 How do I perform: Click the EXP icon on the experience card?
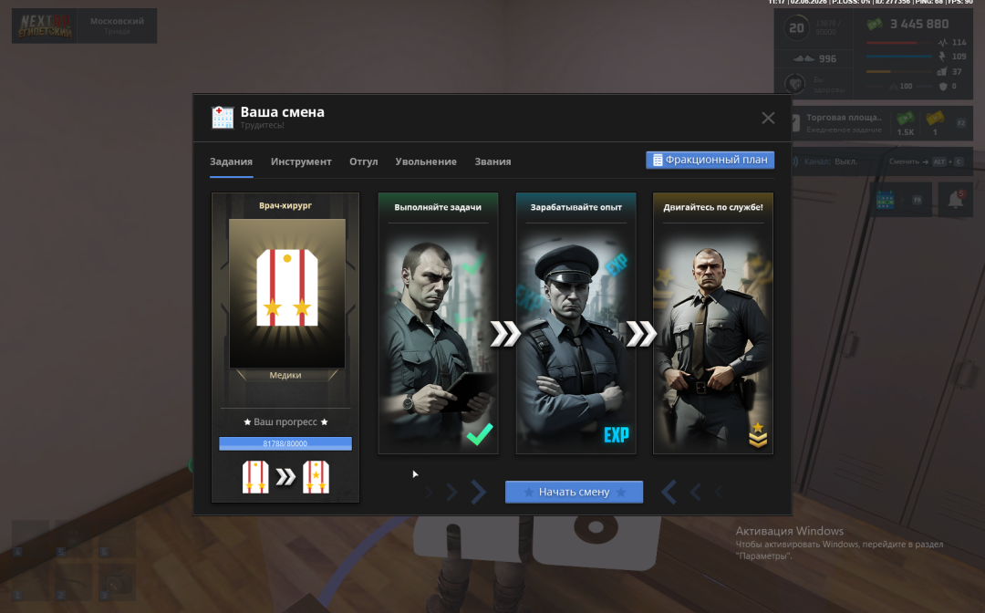[617, 434]
